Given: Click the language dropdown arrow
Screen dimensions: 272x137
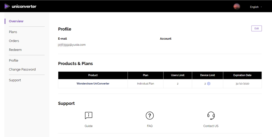Looking at the screenshot, I should [261, 7].
